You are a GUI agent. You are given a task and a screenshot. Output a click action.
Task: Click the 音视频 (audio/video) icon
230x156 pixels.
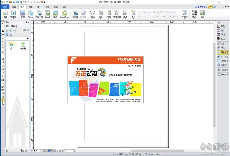click(75, 14)
